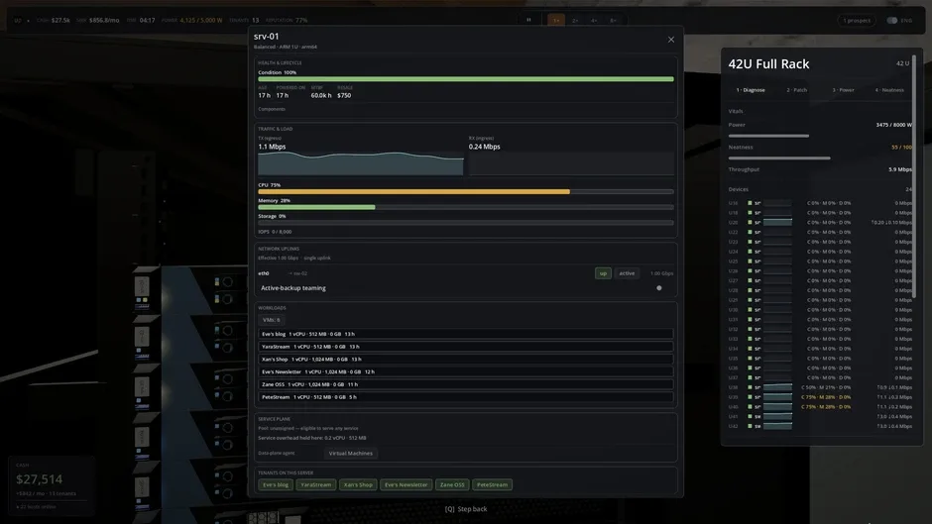The height and width of the screenshot is (524, 932).
Task: Select switch status icon at U42
Action: [750, 426]
